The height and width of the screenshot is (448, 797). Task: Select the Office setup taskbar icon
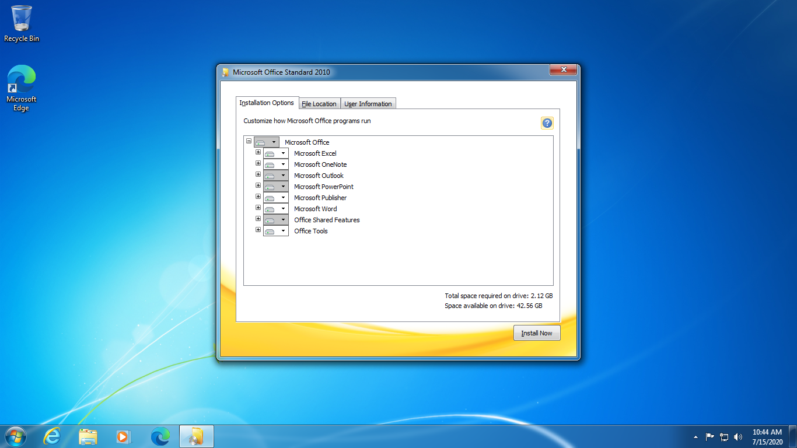(x=197, y=436)
